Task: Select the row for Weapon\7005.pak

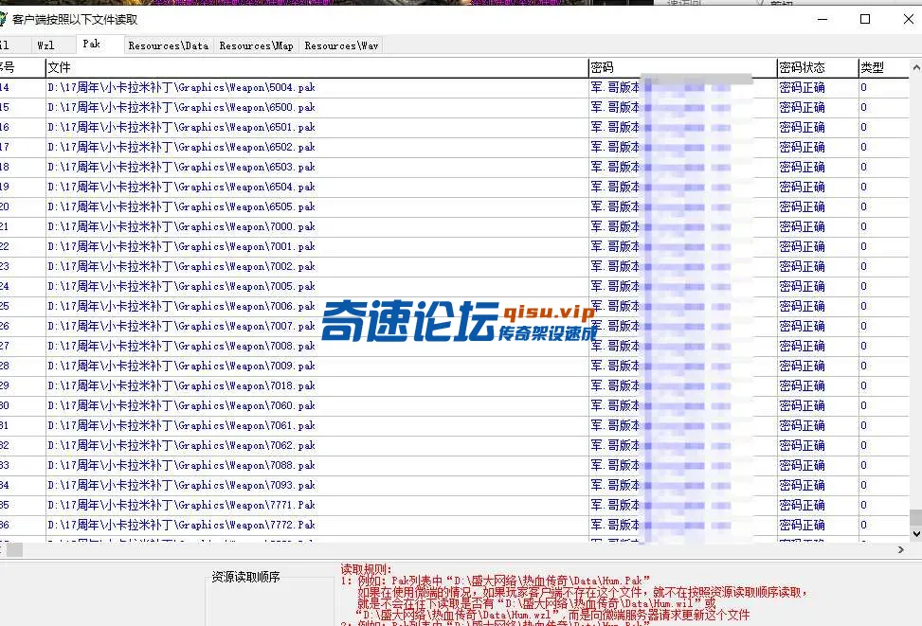Action: (x=455, y=287)
